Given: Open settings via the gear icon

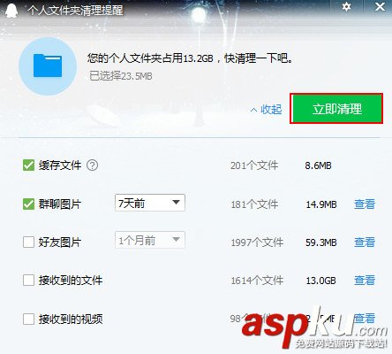Looking at the screenshot, I should coord(347,7).
